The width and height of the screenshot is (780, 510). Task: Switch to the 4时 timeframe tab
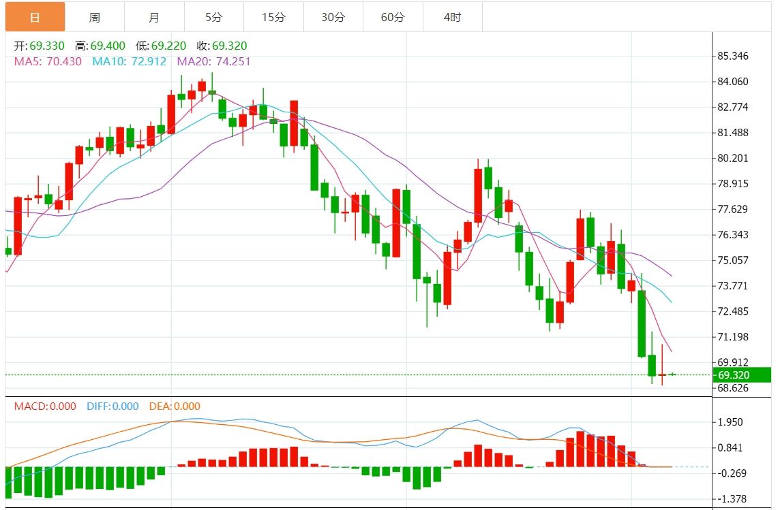click(x=452, y=17)
